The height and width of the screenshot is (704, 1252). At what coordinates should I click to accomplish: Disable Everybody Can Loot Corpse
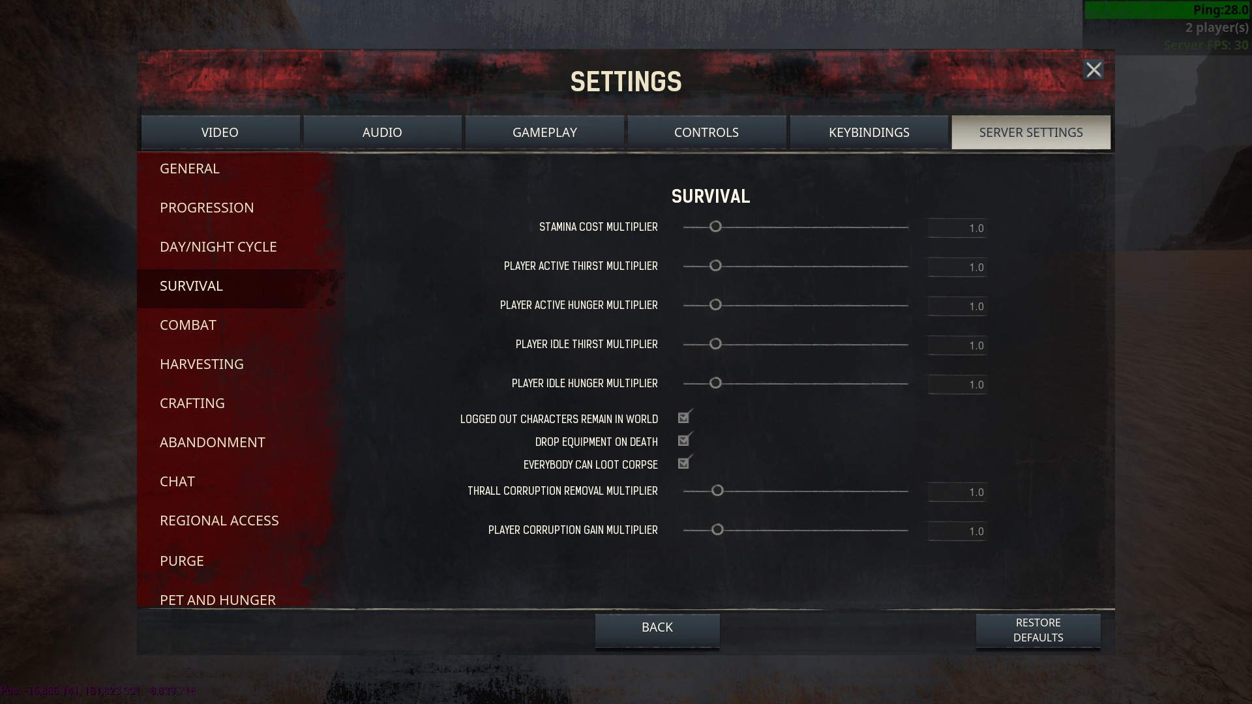pyautogui.click(x=683, y=463)
